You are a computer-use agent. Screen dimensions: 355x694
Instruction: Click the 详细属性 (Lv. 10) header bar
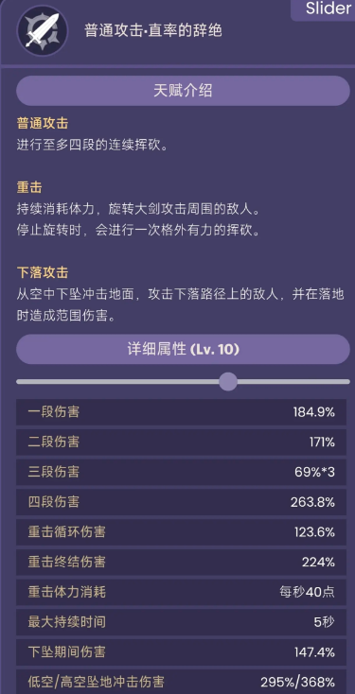point(183,350)
